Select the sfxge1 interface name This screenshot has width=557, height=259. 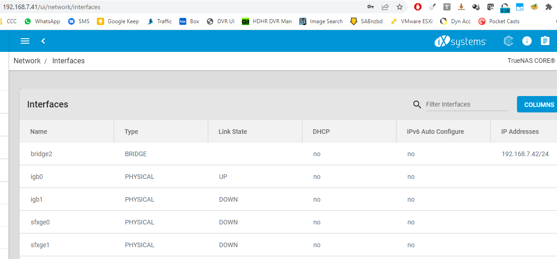coord(40,245)
